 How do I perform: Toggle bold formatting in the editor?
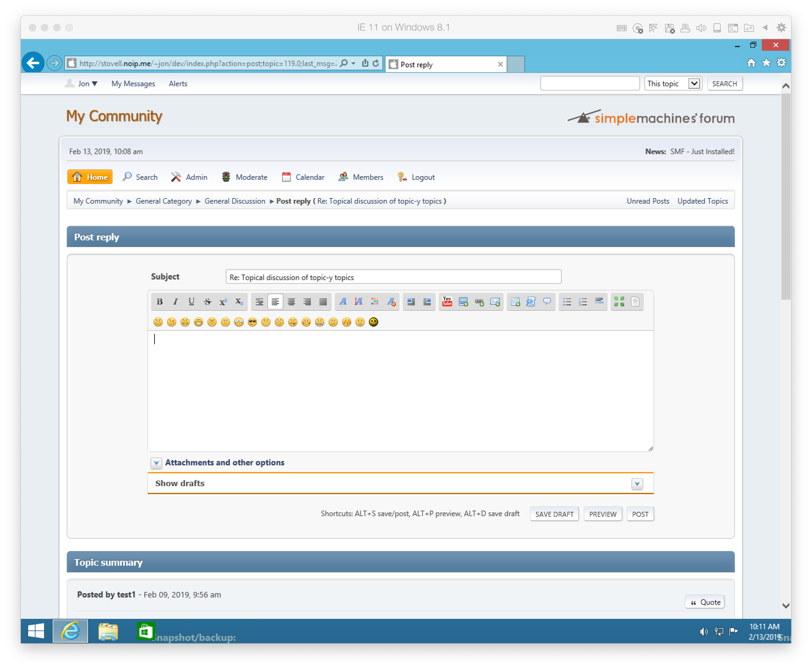[160, 301]
